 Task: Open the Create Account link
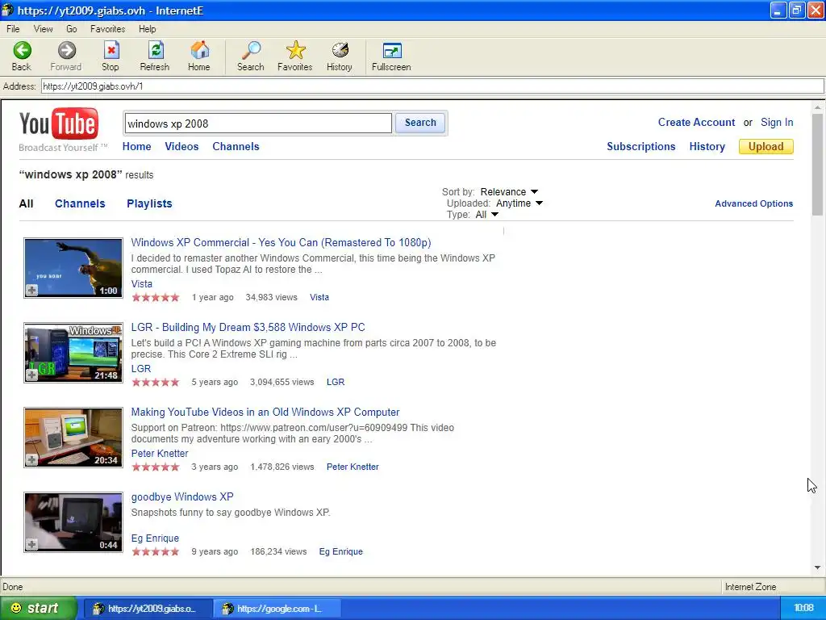(x=696, y=123)
